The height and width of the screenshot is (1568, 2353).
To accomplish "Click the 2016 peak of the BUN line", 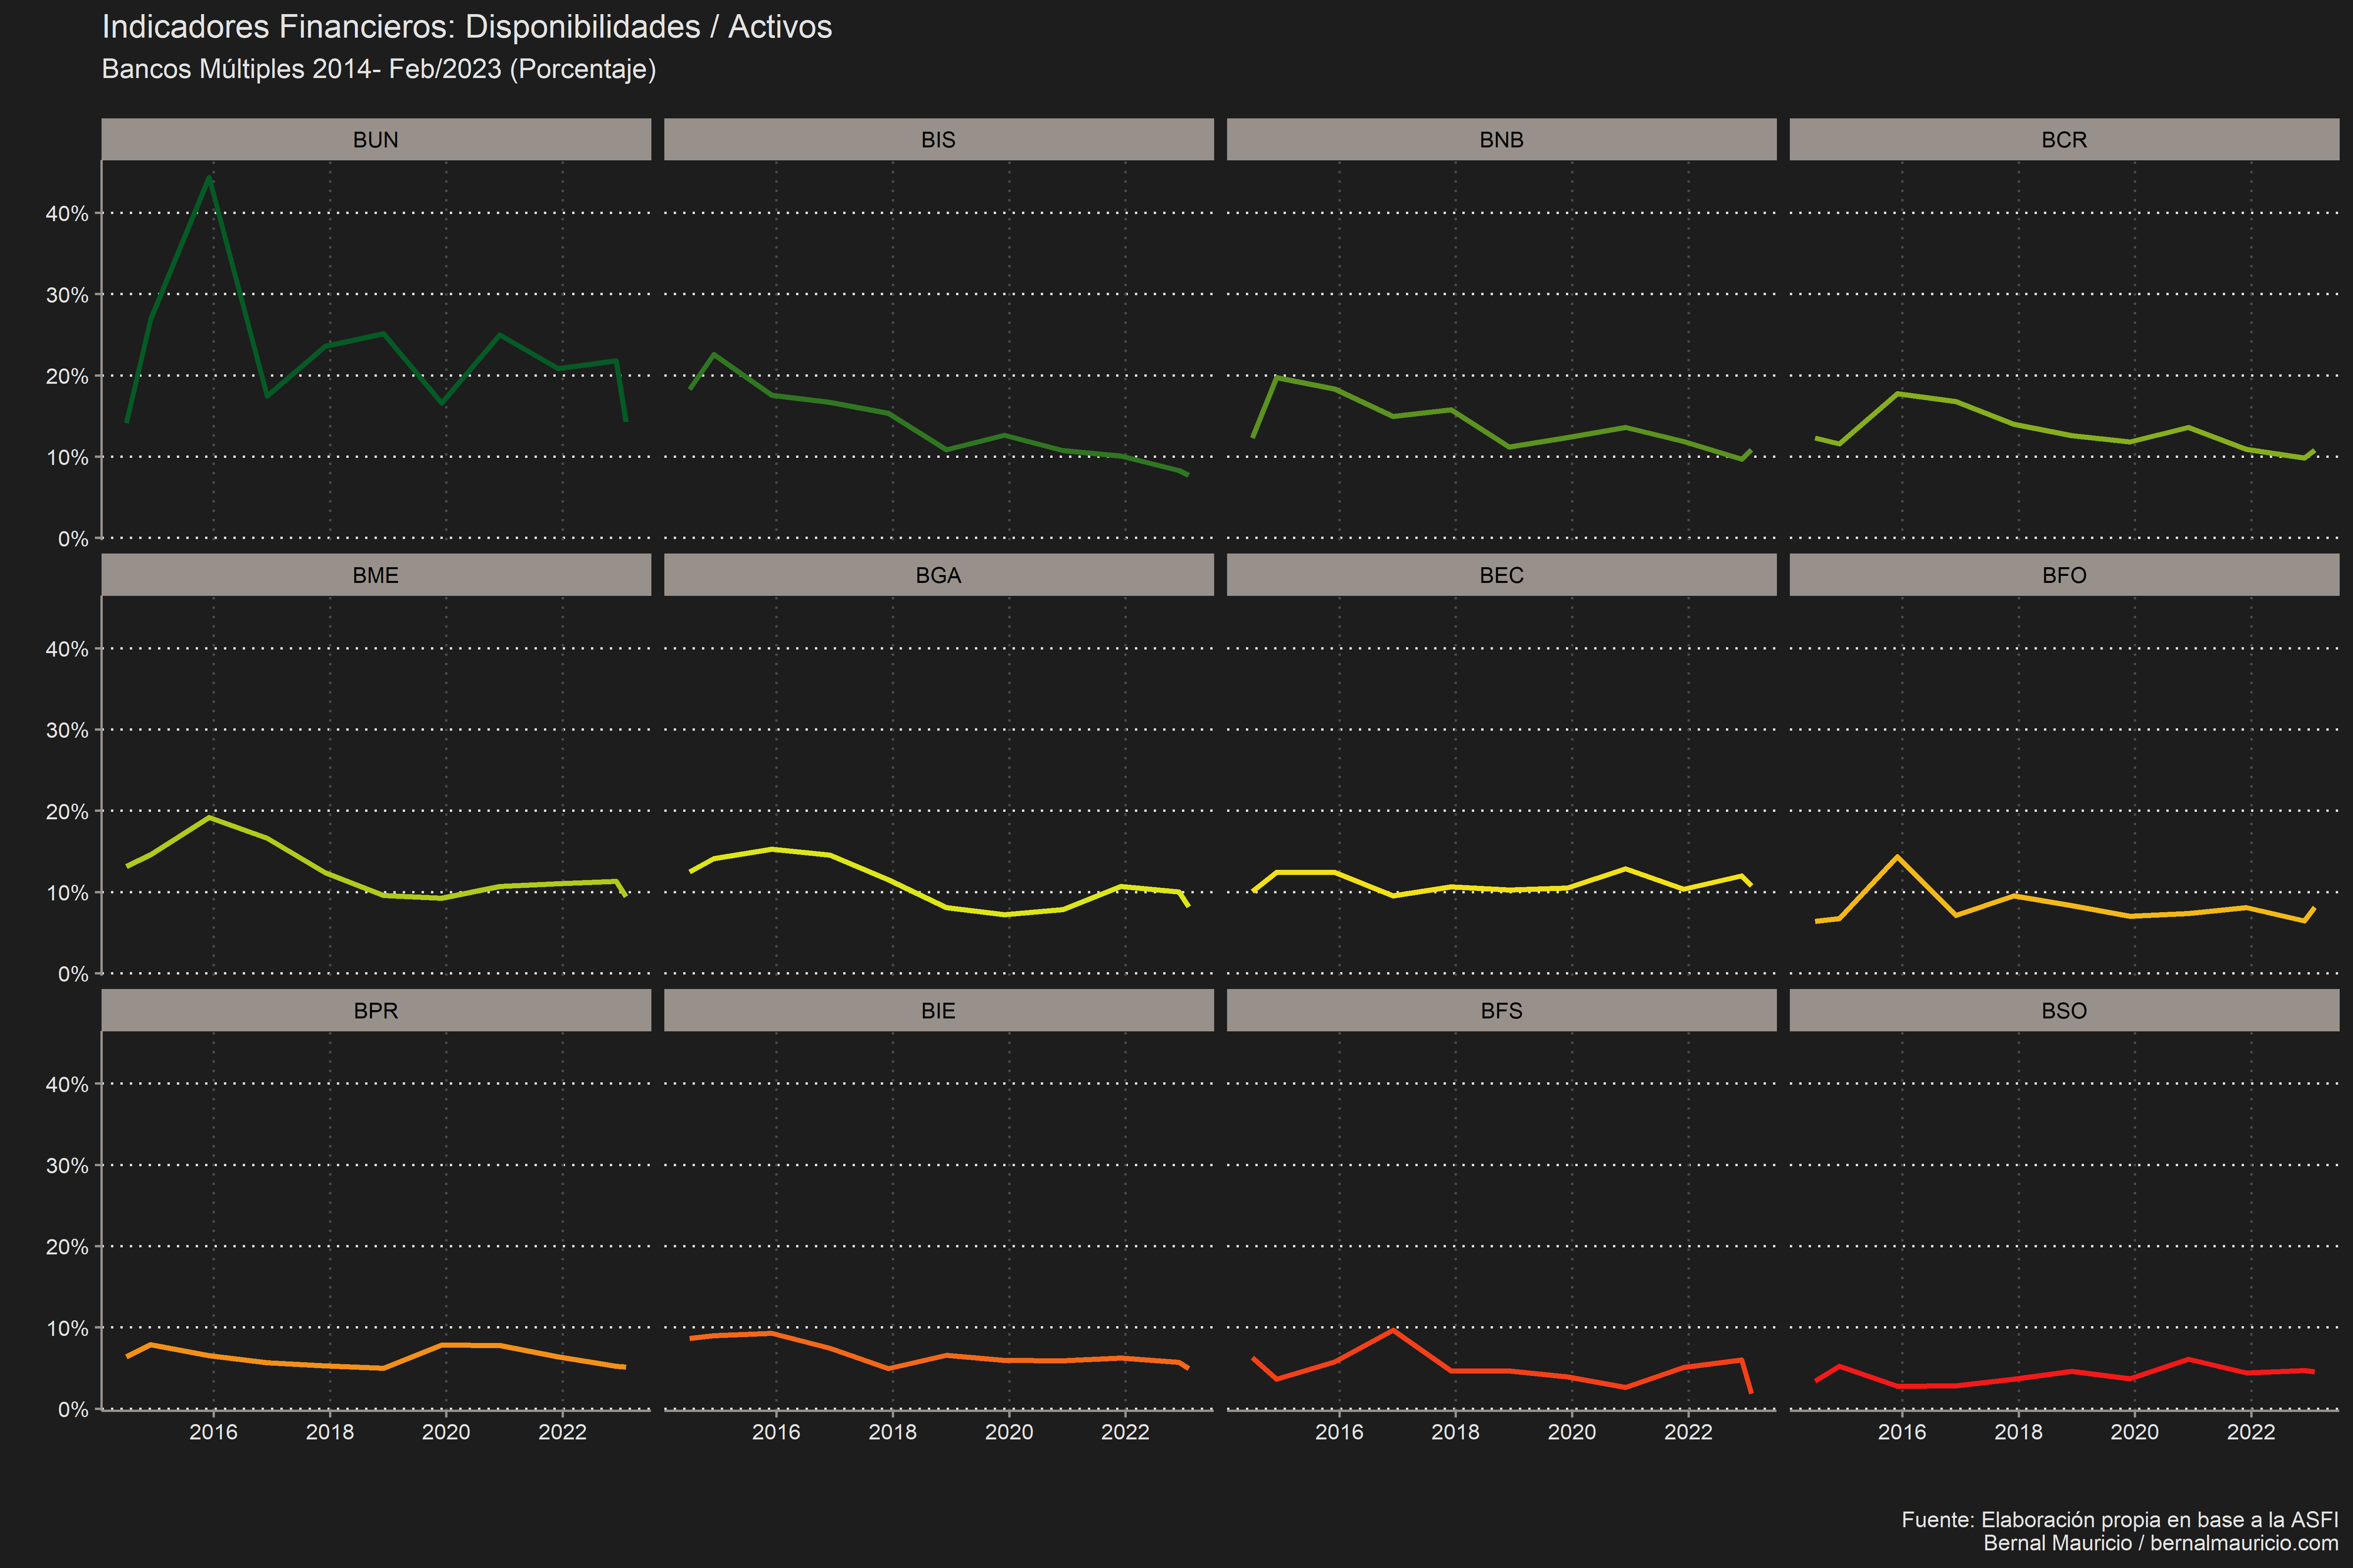I will 209,178.
